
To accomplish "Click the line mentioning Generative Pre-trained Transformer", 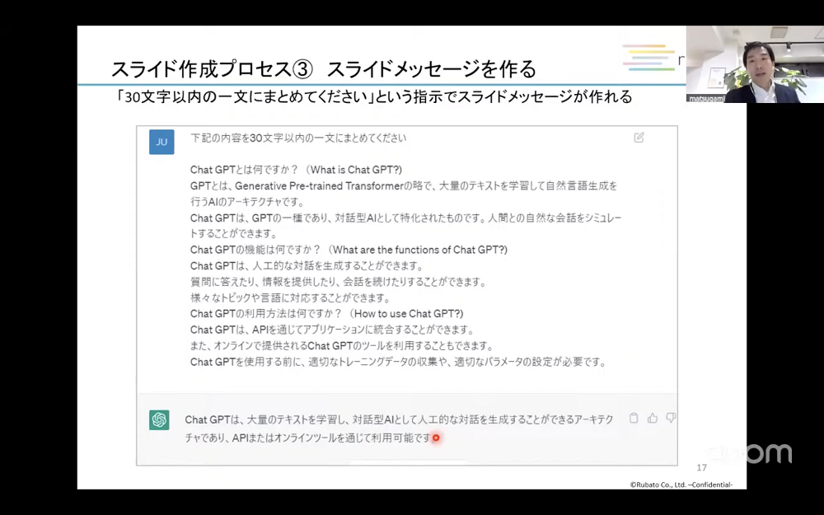I will 404,186.
